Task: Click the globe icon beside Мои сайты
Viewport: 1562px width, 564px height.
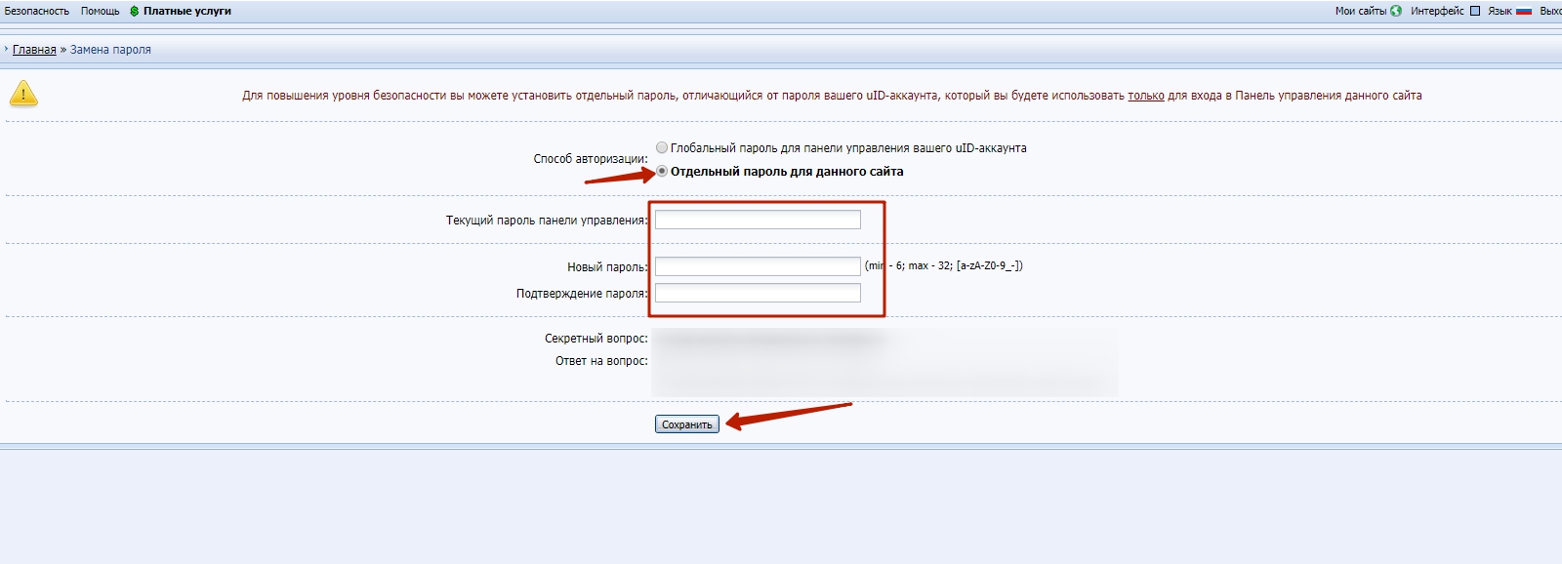Action: click(x=1396, y=12)
